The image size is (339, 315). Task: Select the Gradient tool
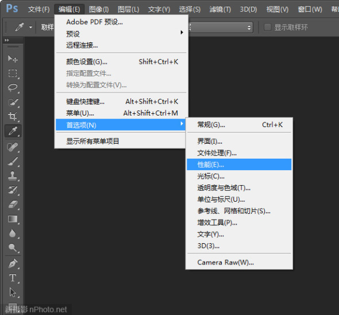pos(13,219)
